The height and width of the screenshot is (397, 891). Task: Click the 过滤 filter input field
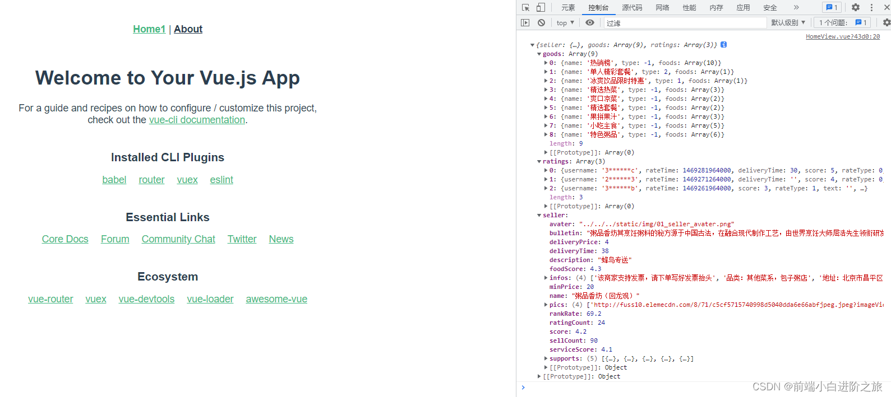(x=685, y=22)
